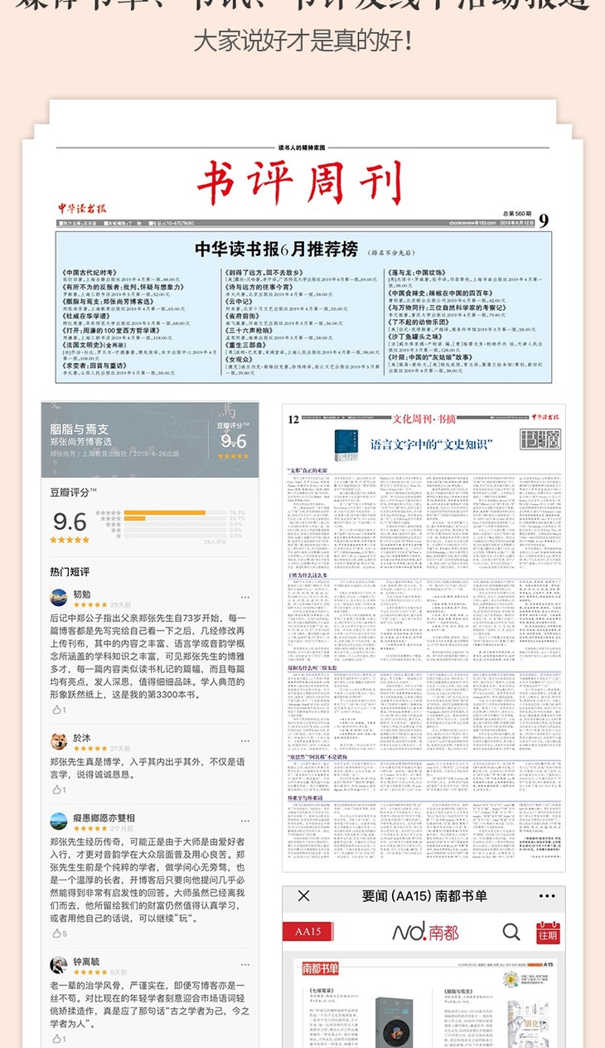Open the 胭脂与焉支 book title header
This screenshot has height=1048, width=605.
pos(80,429)
